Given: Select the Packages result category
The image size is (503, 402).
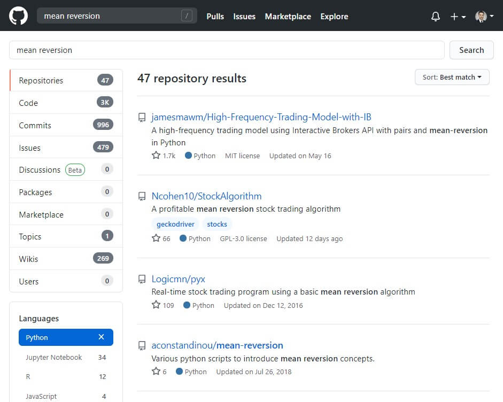Looking at the screenshot, I should tap(66, 192).
